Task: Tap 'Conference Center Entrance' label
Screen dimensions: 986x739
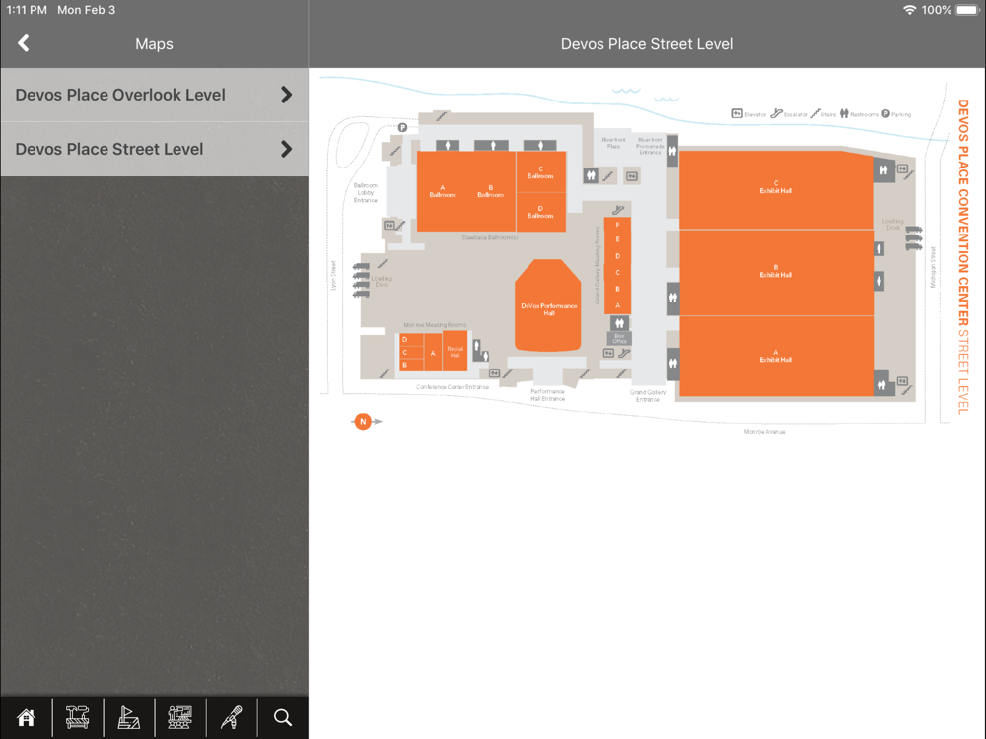Action: [453, 387]
